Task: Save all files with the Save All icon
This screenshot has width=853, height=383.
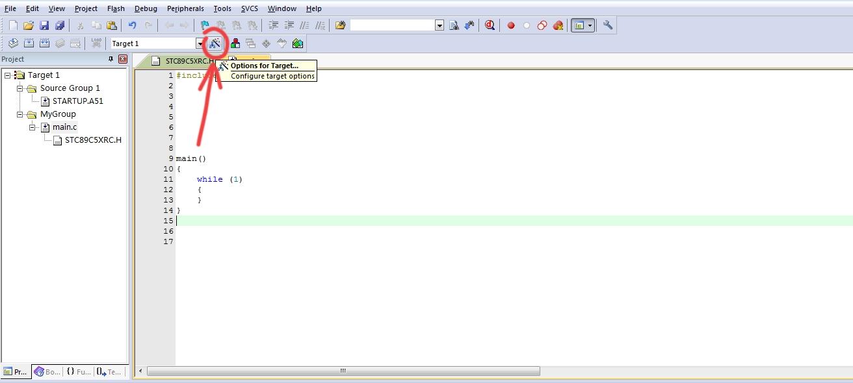Action: pos(60,25)
